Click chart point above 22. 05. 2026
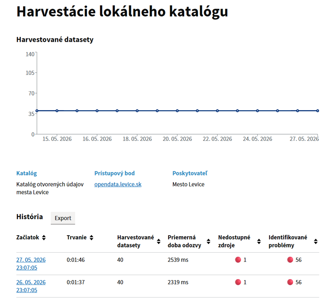Viewport: 329px width, 300px height. pyautogui.click(x=217, y=111)
